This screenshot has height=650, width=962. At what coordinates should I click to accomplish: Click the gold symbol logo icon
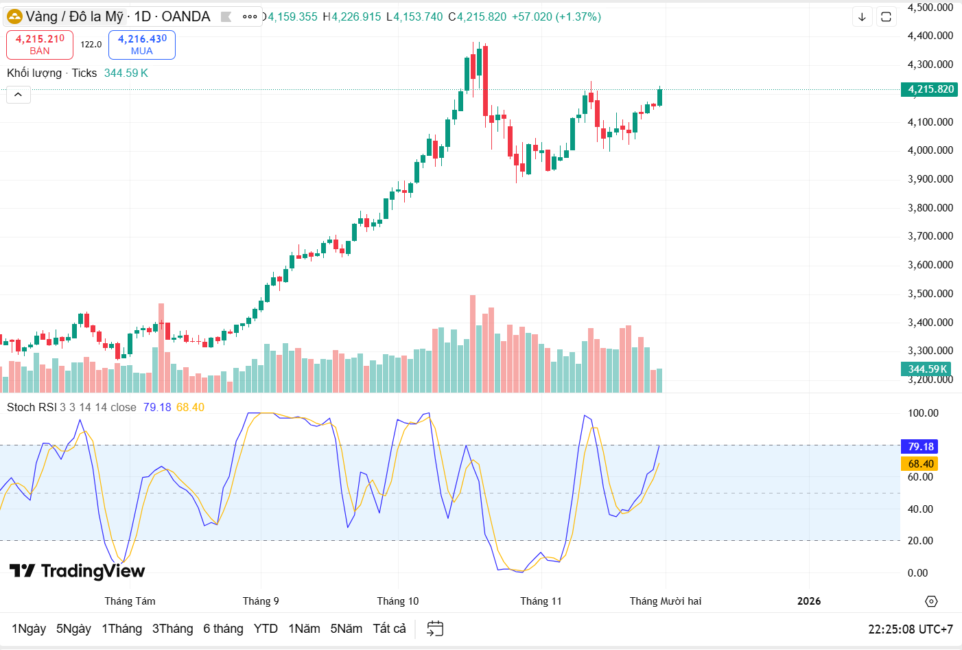14,16
